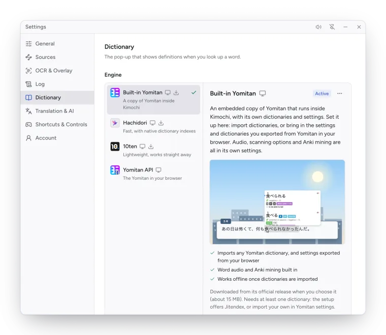Screen dimensions: 386x335
Task: Choose the 10ten engine
Action: pyautogui.click(x=153, y=150)
